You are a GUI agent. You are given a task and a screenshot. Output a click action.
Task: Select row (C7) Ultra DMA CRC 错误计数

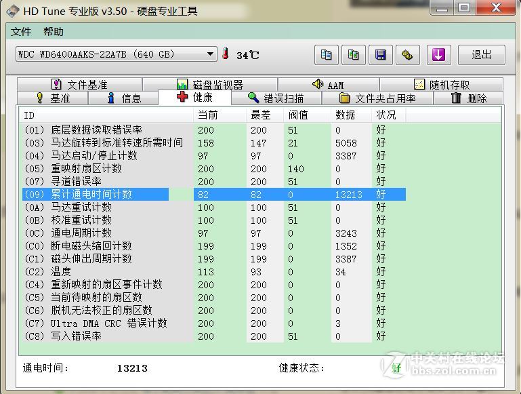coord(214,323)
